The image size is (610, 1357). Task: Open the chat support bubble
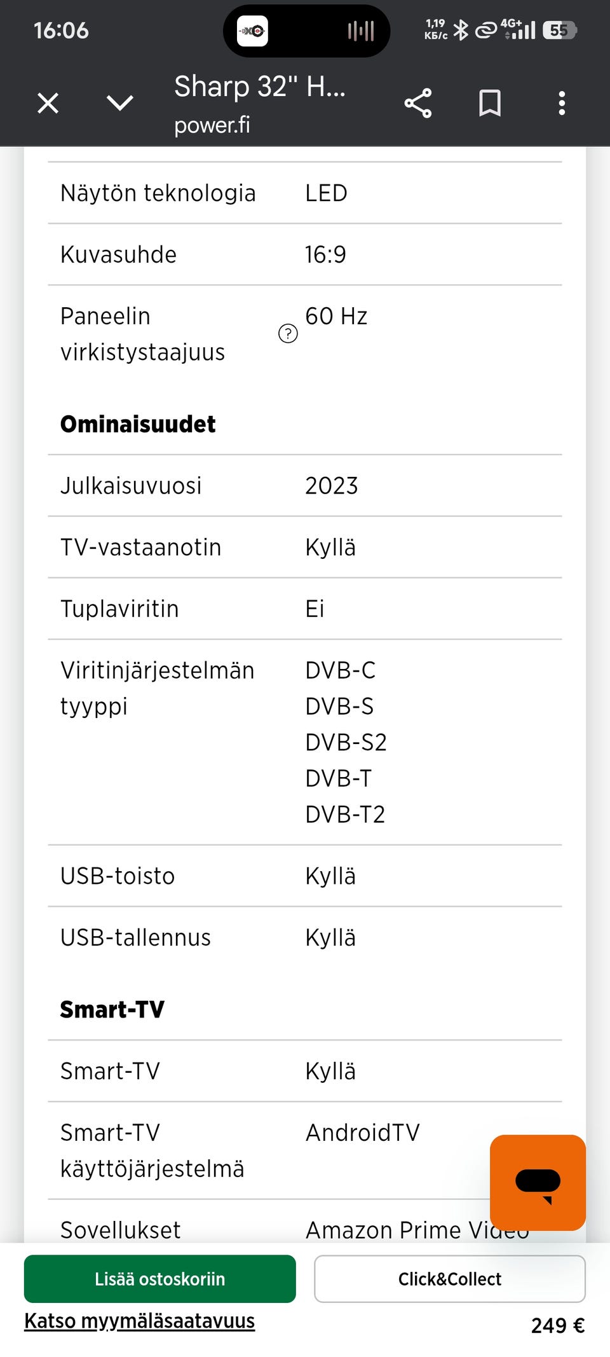[x=538, y=1184]
